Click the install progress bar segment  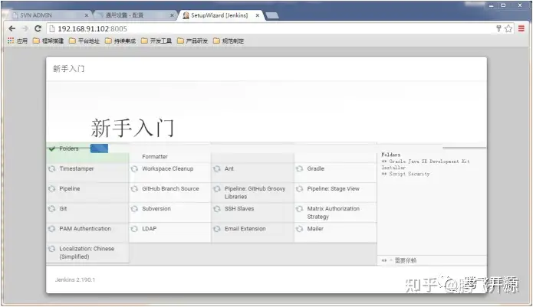(x=99, y=149)
